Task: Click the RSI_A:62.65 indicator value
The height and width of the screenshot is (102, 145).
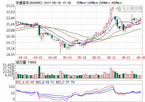Action: (25, 82)
